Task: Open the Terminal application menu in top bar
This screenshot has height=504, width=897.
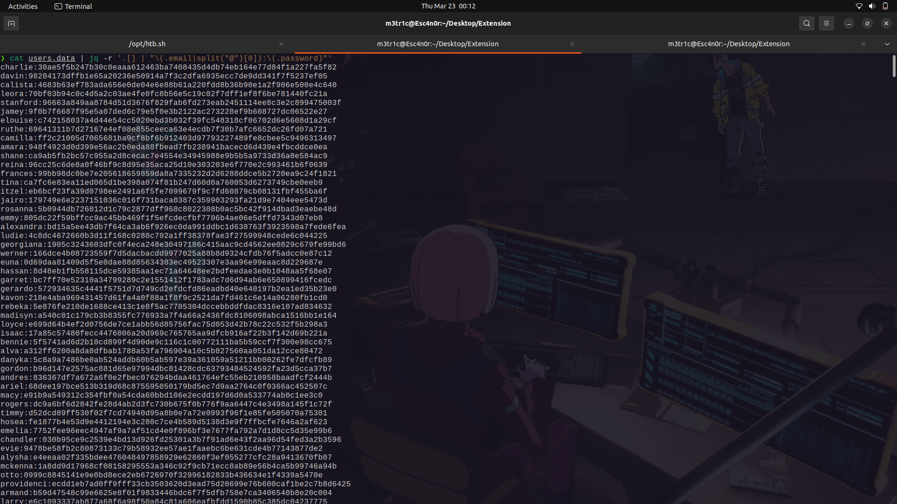Action: (x=73, y=6)
